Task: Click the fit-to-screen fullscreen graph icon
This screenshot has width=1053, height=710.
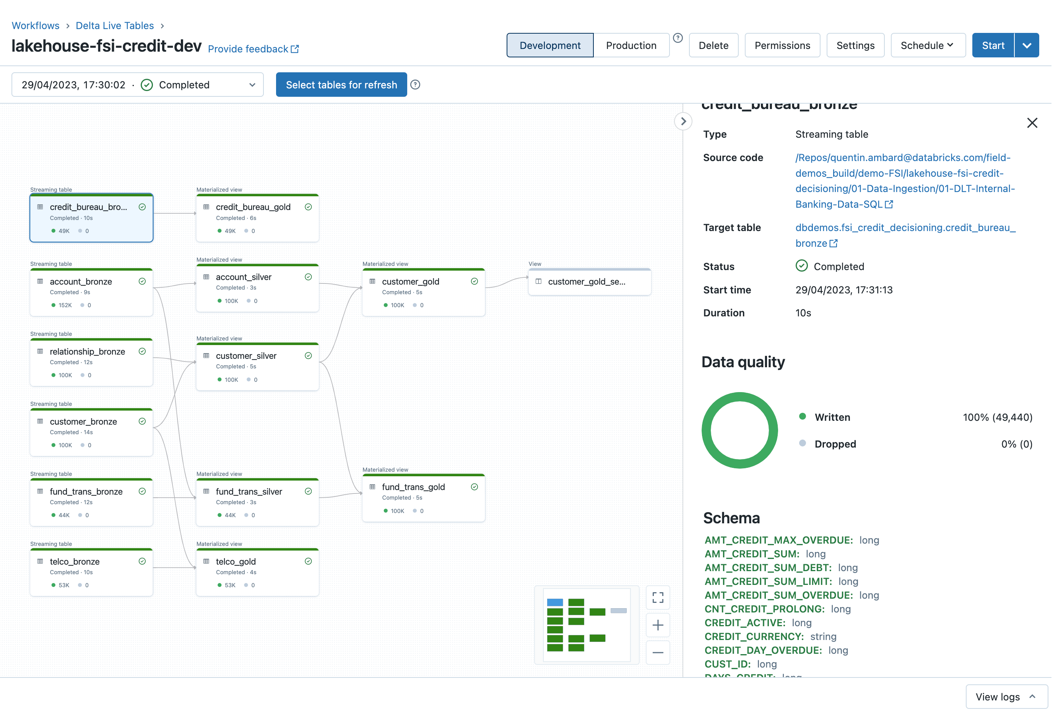Action: [658, 597]
